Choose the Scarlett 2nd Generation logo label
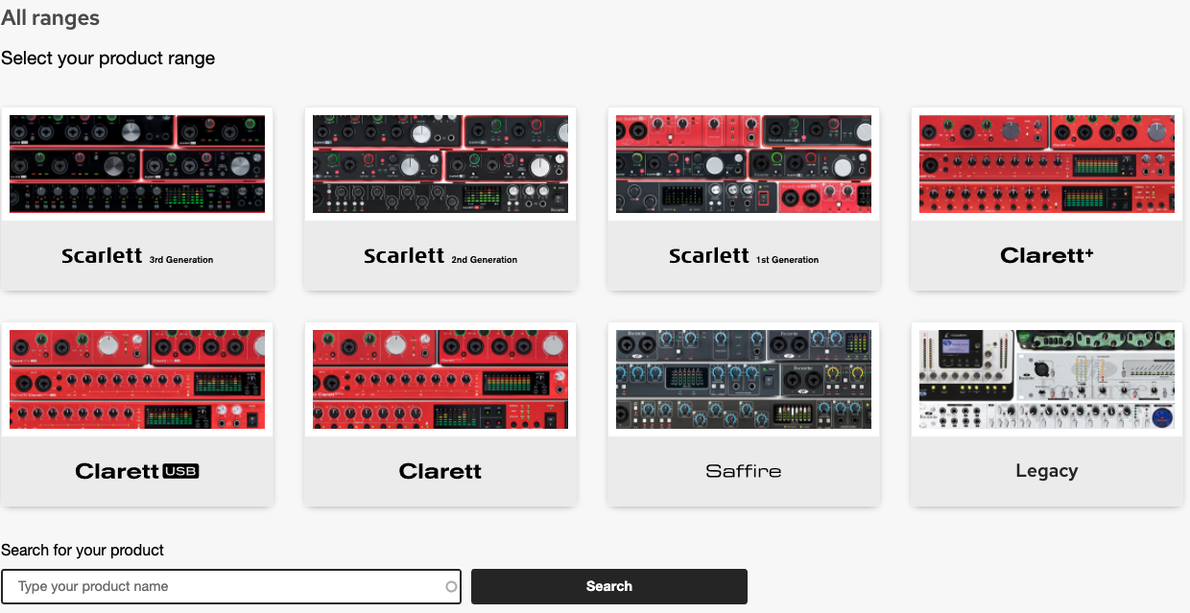1190x613 pixels. 440,256
